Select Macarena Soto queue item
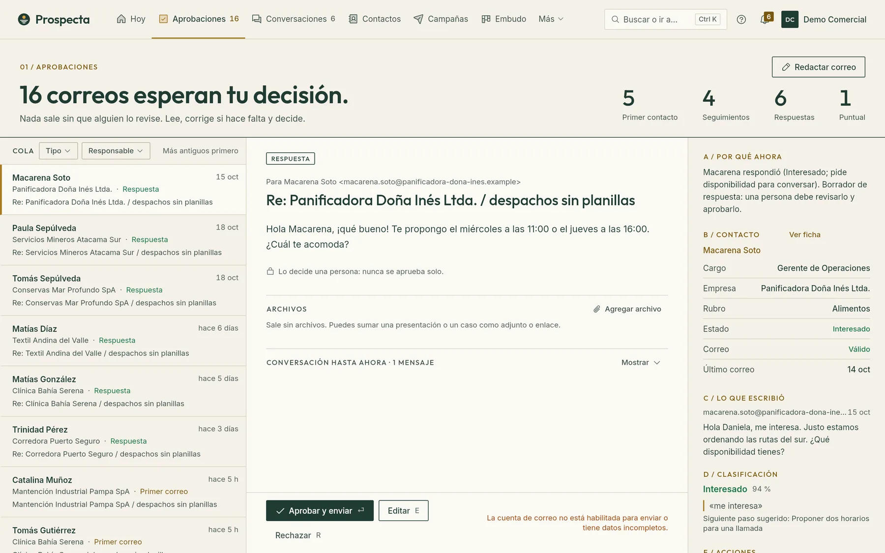The height and width of the screenshot is (553, 885). click(x=123, y=190)
